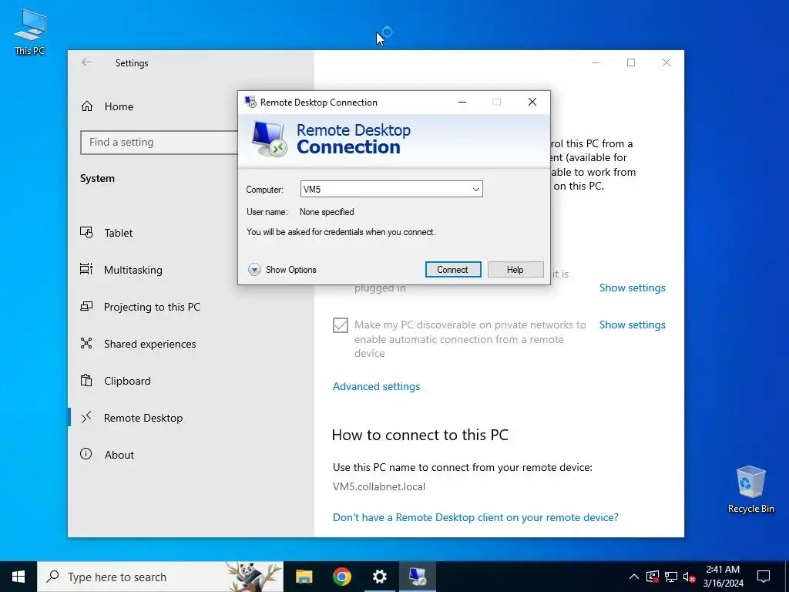Click Remote Desktop Connection taskbar icon
Image resolution: width=789 pixels, height=592 pixels.
[x=417, y=577]
